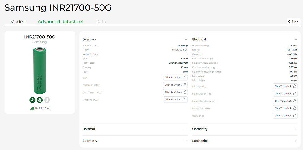Click the Form factor value Cylindrical 21700
The height and width of the screenshot is (150, 303).
point(178,63)
